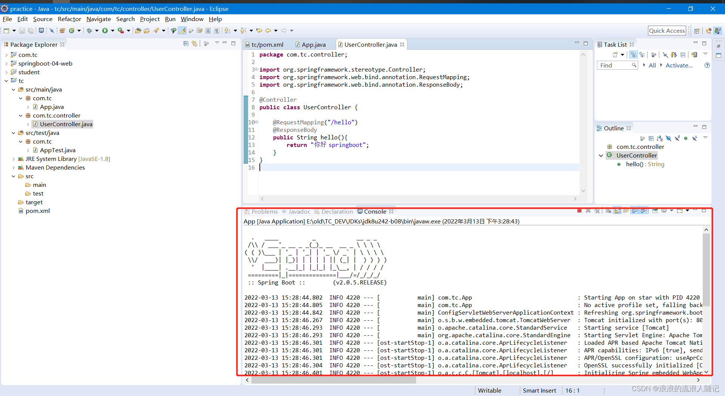
Task: Click Hide Static Members icon in Outline
Action: (677, 138)
